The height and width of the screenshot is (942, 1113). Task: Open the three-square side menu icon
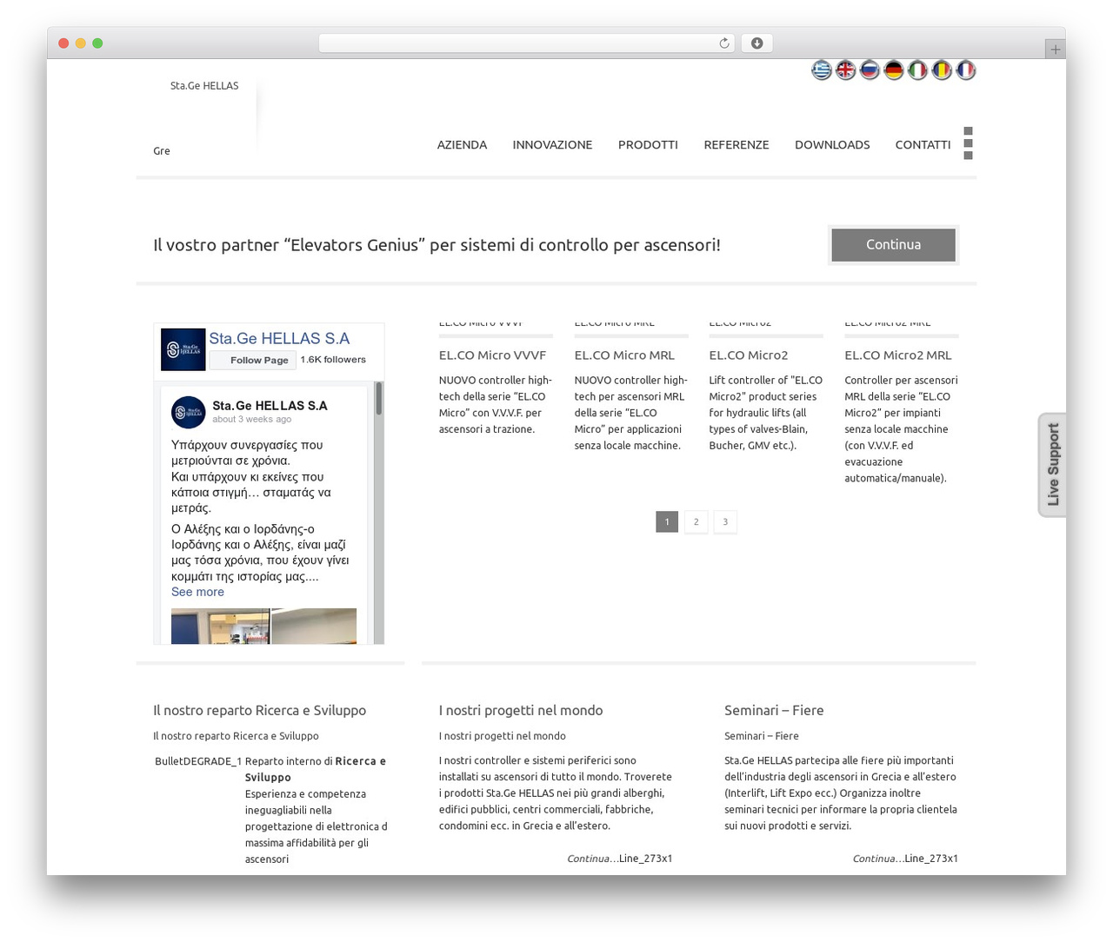click(968, 143)
